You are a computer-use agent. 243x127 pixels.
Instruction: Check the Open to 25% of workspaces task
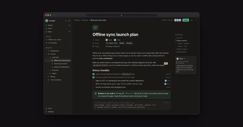(x=93, y=81)
